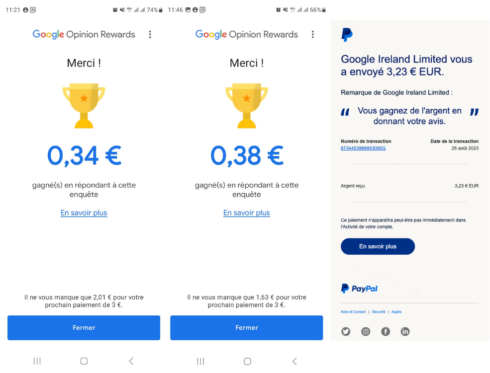Open the Sécurité footer link
This screenshot has width=490, height=373.
click(x=379, y=312)
